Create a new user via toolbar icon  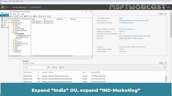39,16
